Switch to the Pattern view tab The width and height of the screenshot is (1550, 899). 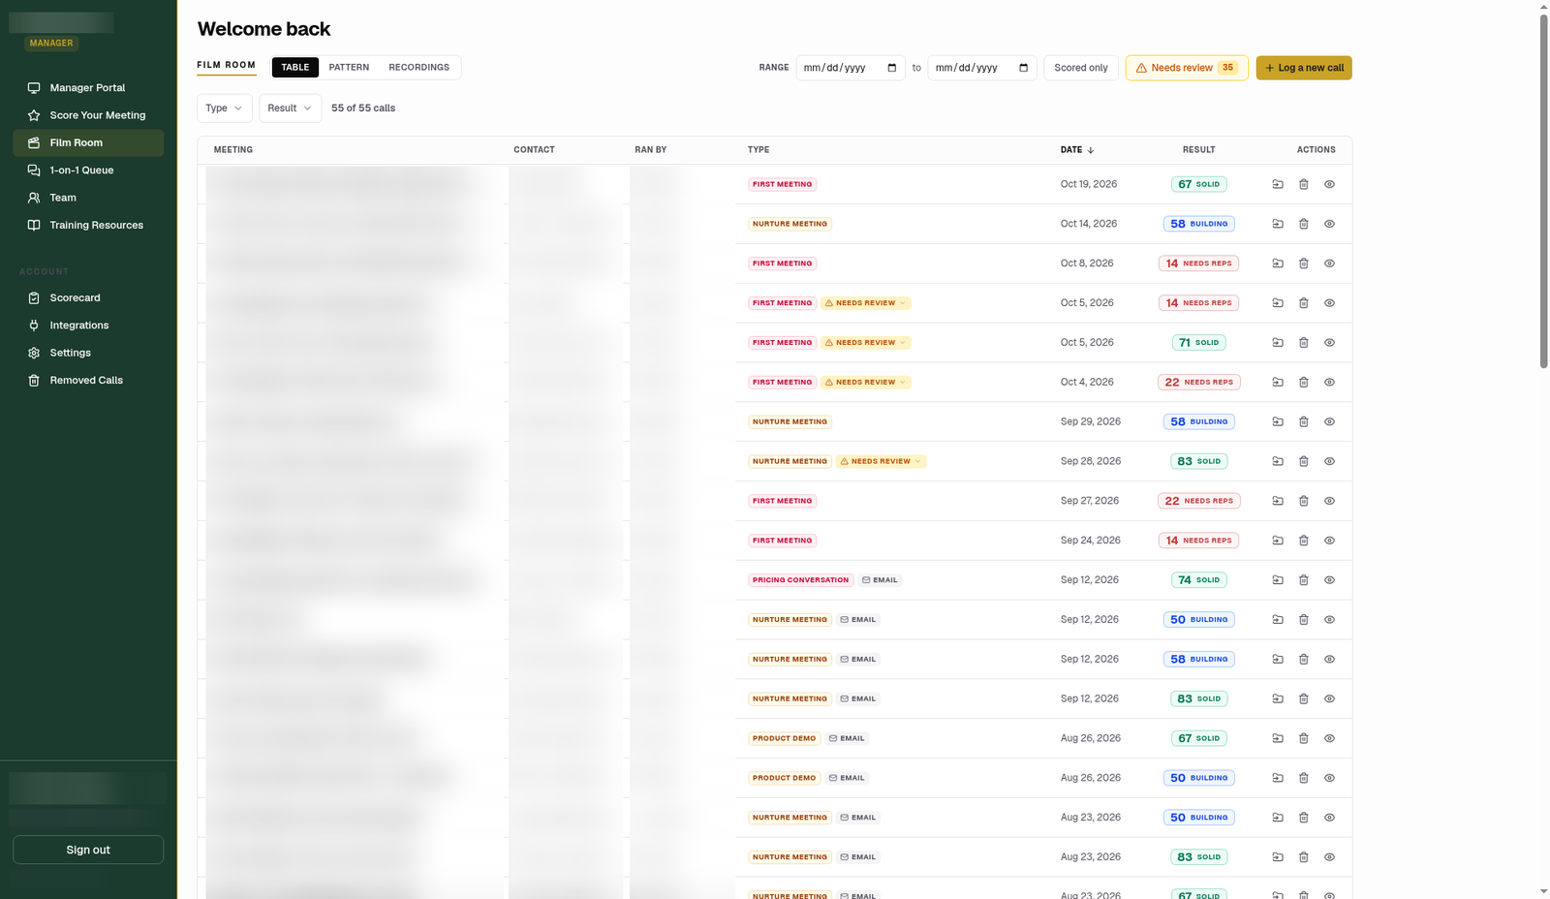(x=349, y=68)
